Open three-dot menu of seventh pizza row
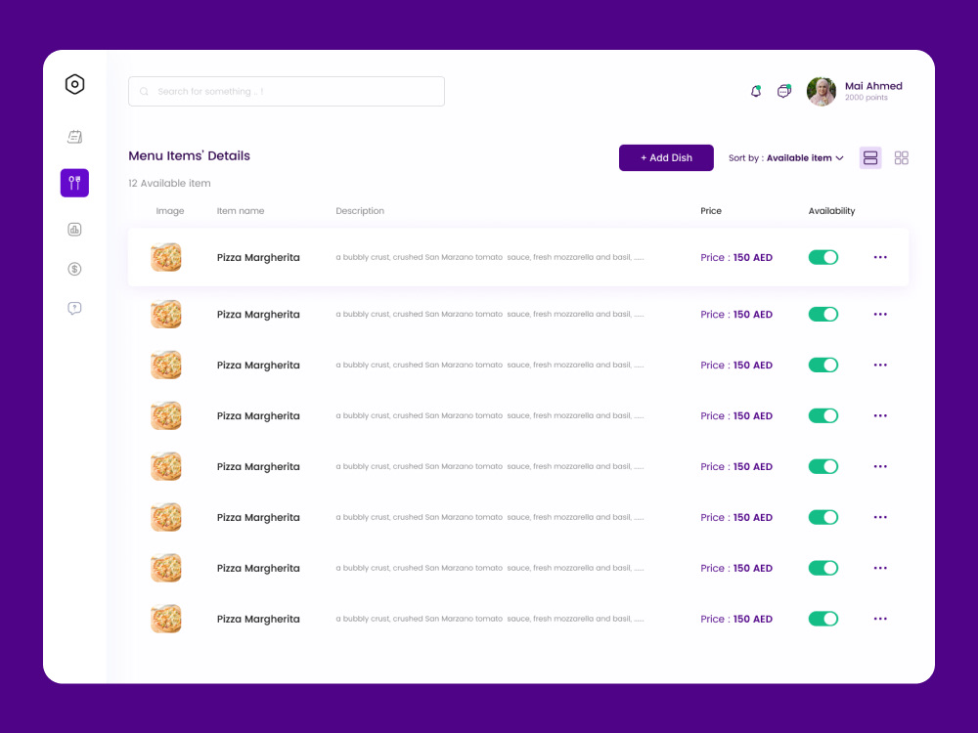 [880, 568]
